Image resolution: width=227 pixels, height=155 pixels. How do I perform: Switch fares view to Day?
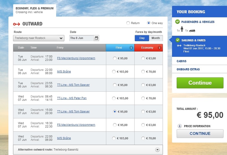142,38
